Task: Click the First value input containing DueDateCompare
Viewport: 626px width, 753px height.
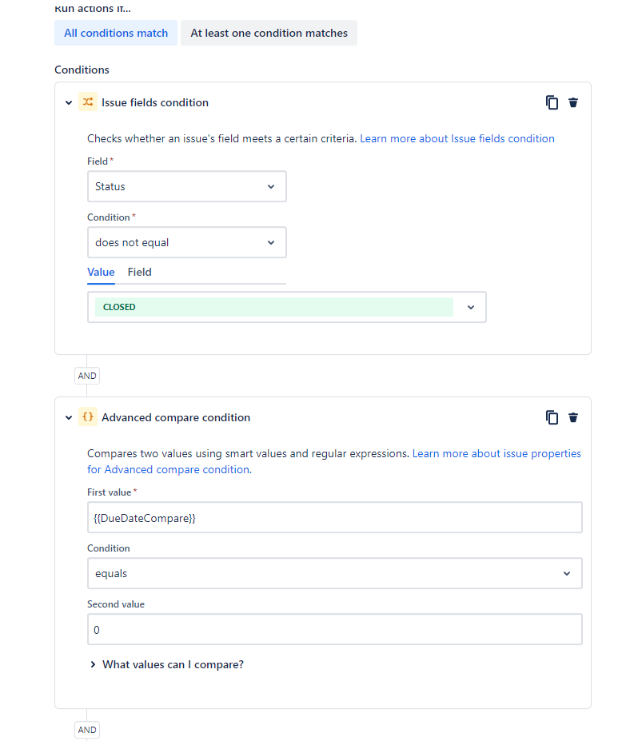Action: pyautogui.click(x=334, y=517)
